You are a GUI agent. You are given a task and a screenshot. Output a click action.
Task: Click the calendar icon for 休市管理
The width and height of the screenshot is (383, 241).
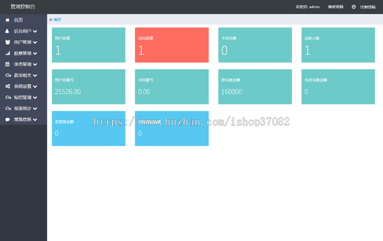[x=7, y=64]
